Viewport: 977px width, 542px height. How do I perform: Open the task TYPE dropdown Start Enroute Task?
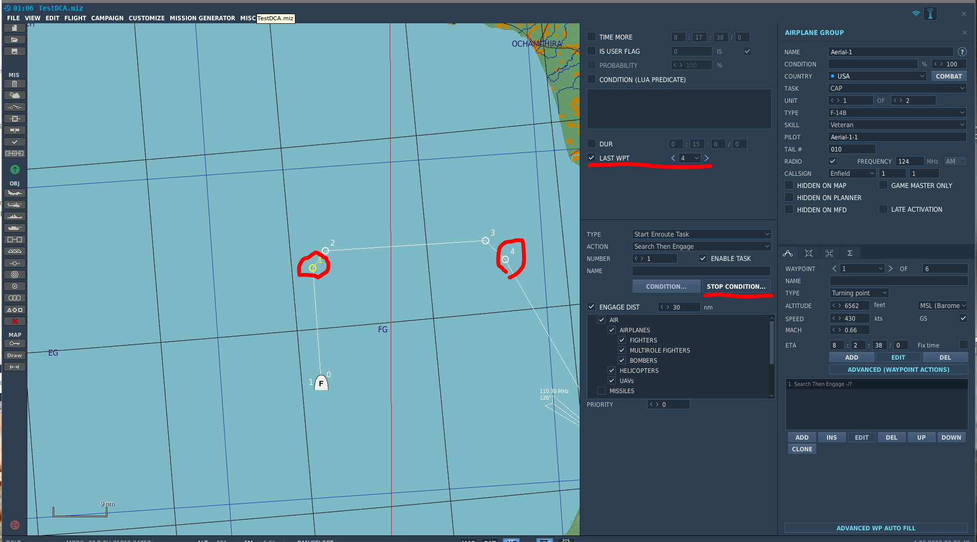[x=701, y=234]
